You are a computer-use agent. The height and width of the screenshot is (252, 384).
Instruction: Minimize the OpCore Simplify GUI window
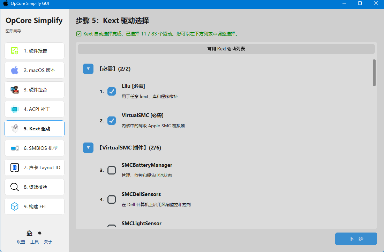pyautogui.click(x=344, y=3)
